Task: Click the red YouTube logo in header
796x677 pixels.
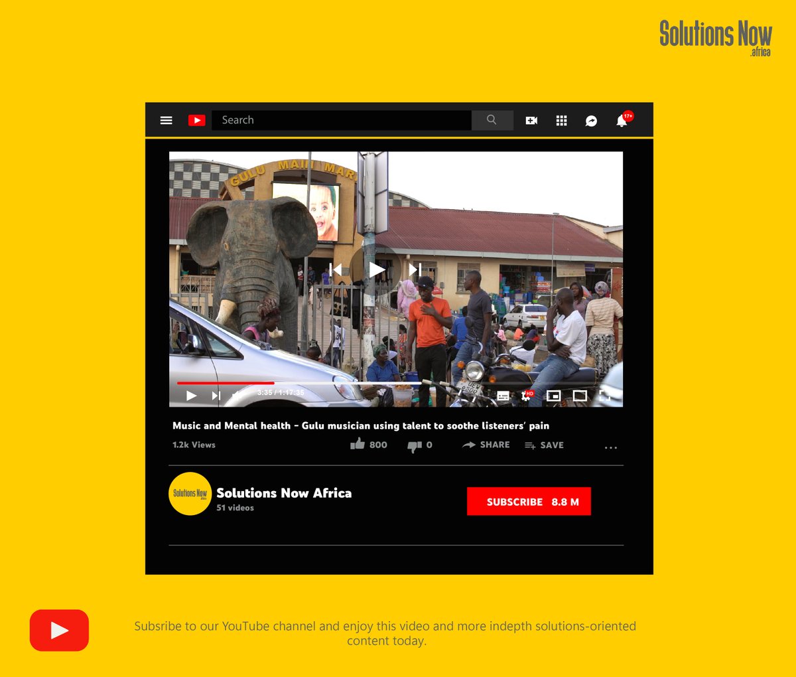Action: click(197, 120)
